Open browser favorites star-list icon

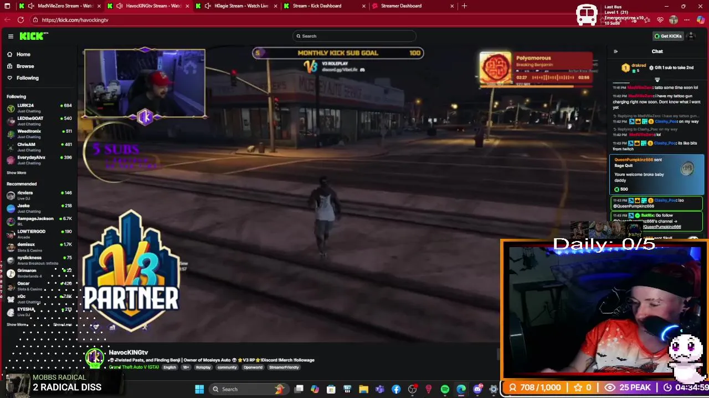646,20
